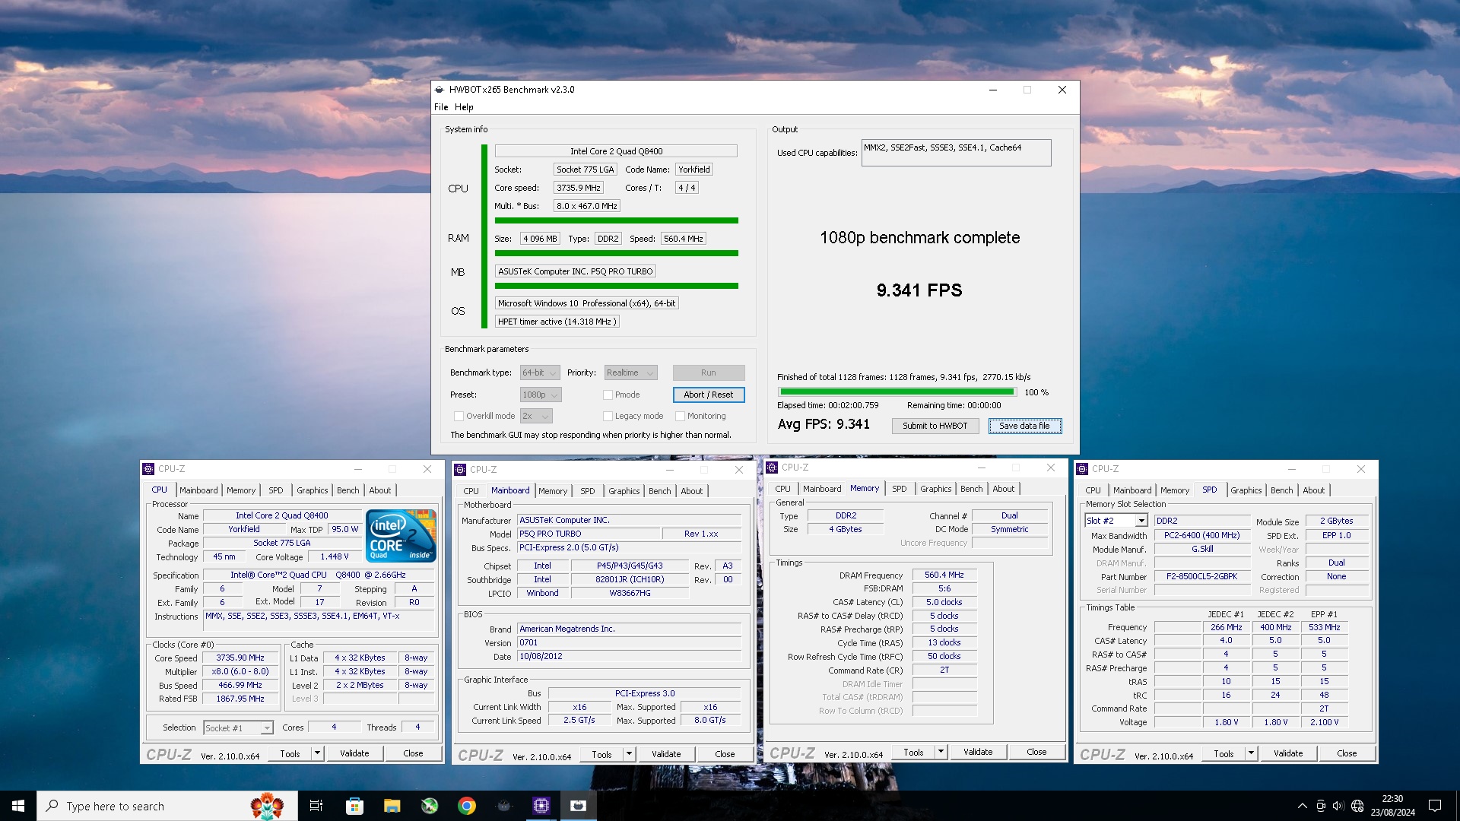Click Save data file button
Viewport: 1460px width, 821px height.
click(1024, 426)
